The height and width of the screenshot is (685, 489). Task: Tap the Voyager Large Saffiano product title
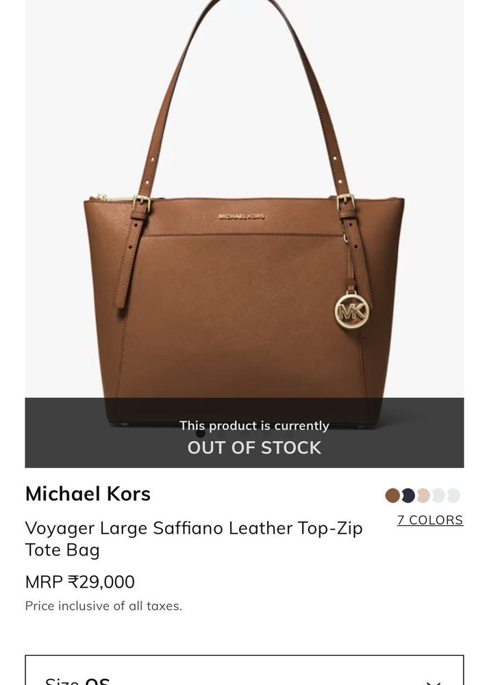[194, 538]
